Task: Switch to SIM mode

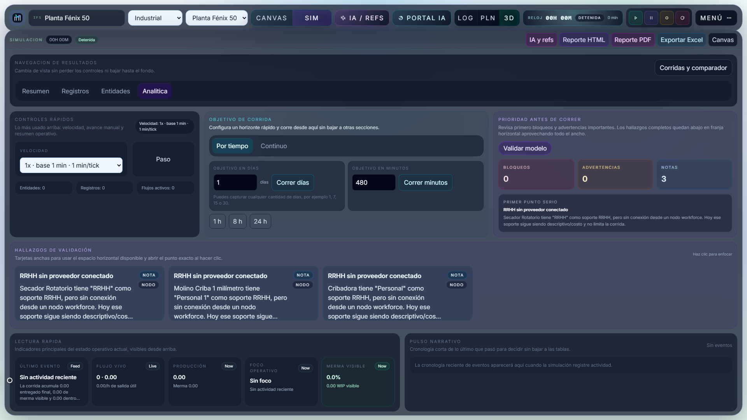Action: pyautogui.click(x=312, y=18)
